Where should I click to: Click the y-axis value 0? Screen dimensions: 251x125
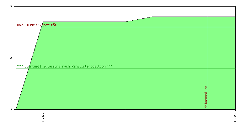tap(13, 109)
